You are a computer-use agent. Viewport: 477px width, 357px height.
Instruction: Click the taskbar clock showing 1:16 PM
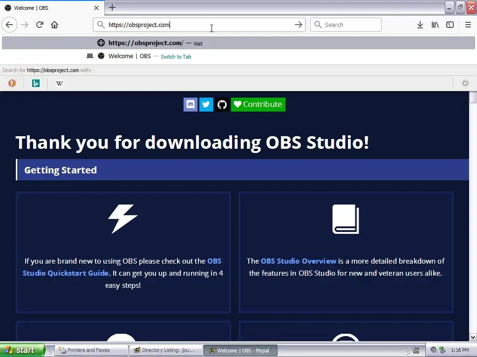pyautogui.click(x=460, y=350)
